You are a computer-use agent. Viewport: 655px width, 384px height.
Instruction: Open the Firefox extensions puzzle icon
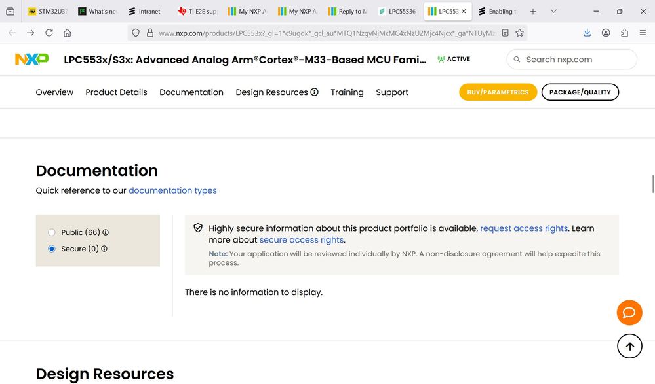624,33
